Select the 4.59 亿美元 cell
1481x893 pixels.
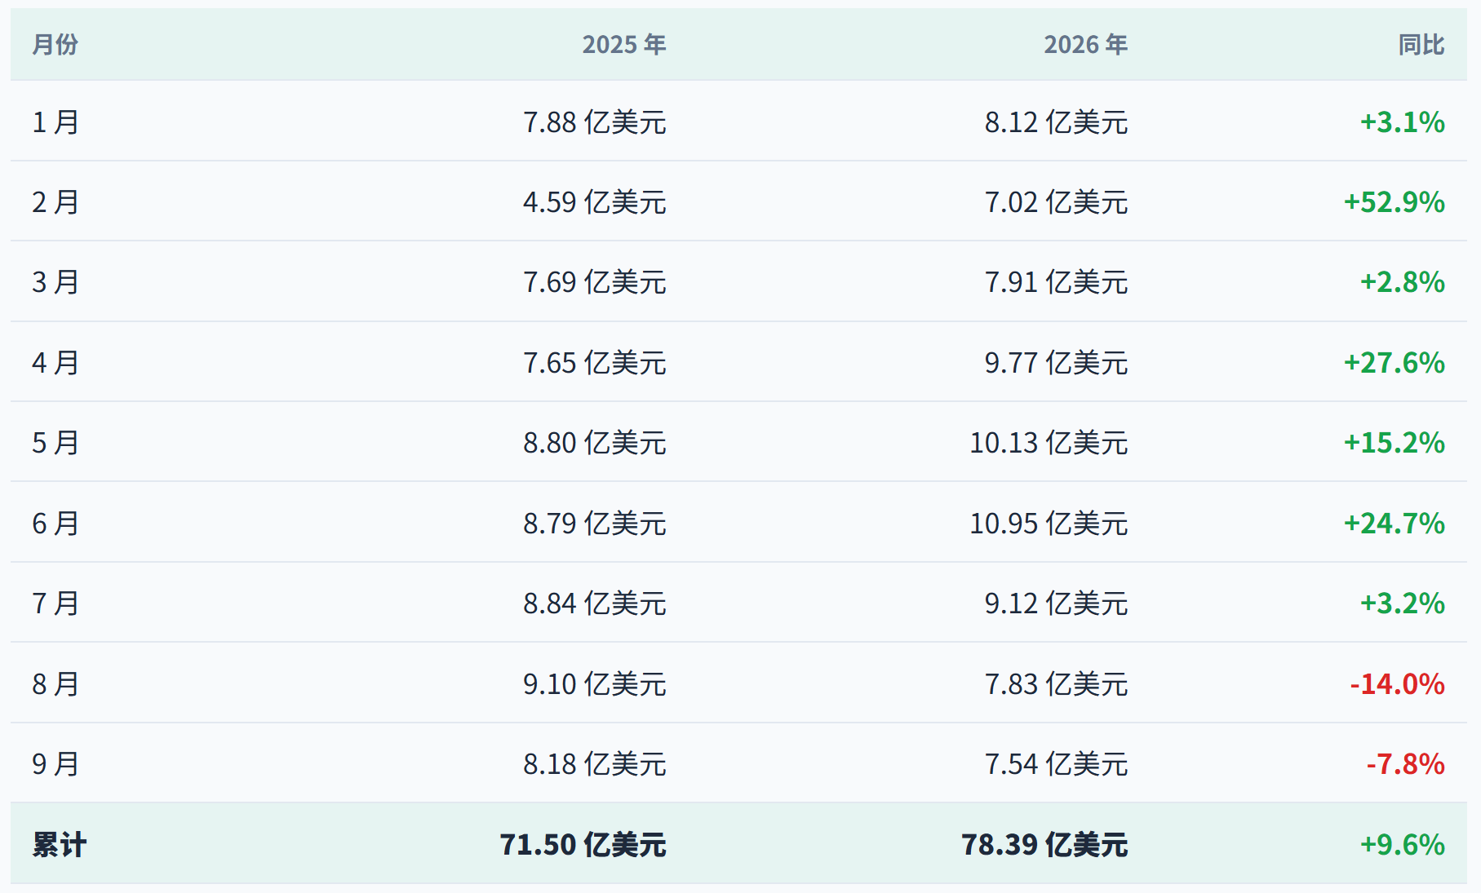tap(595, 202)
